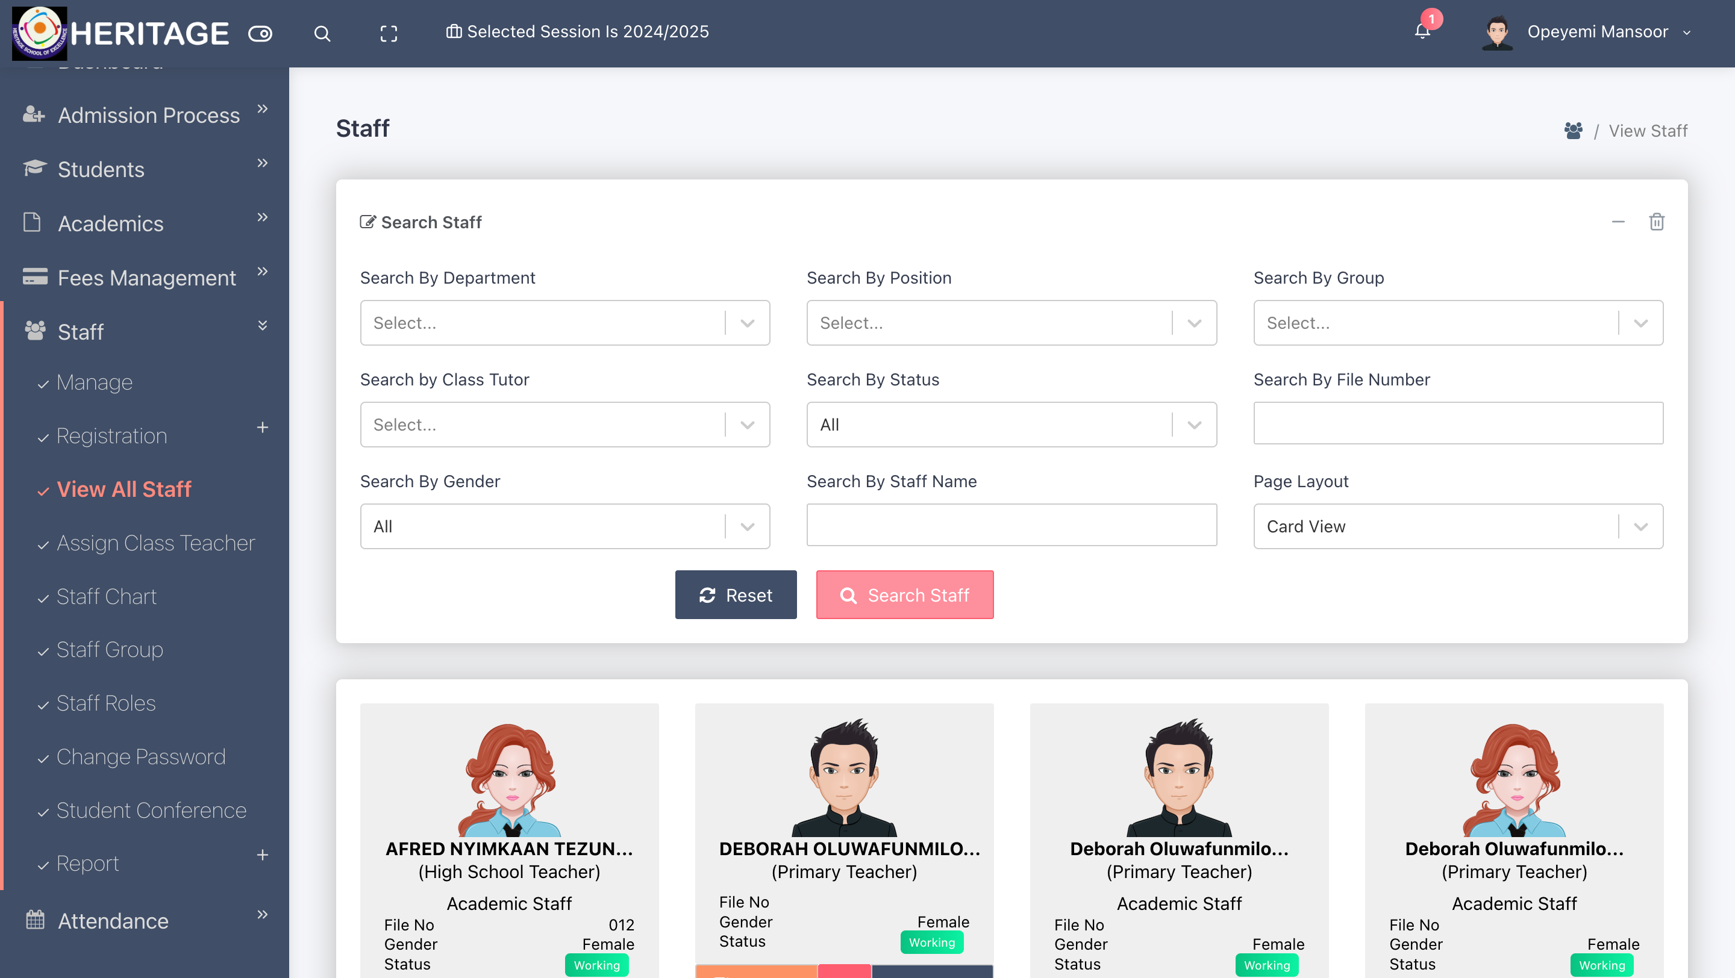
Task: Expand the Admission Process menu
Action: [x=263, y=108]
